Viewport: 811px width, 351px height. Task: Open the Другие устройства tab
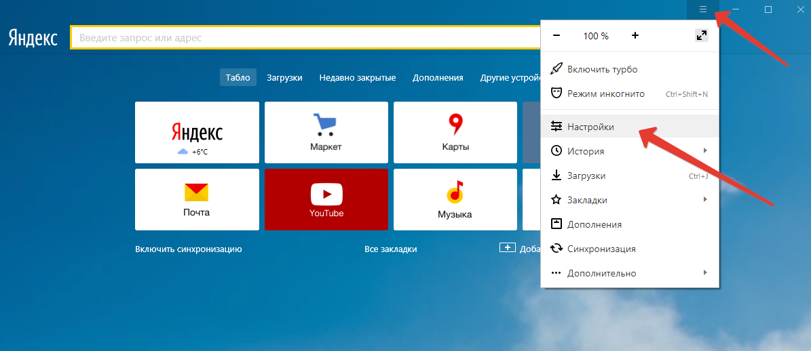coord(510,77)
